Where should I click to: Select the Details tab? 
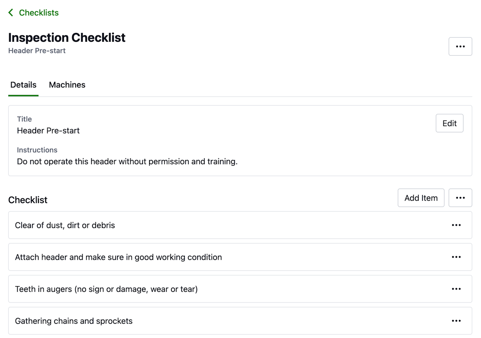pyautogui.click(x=23, y=85)
